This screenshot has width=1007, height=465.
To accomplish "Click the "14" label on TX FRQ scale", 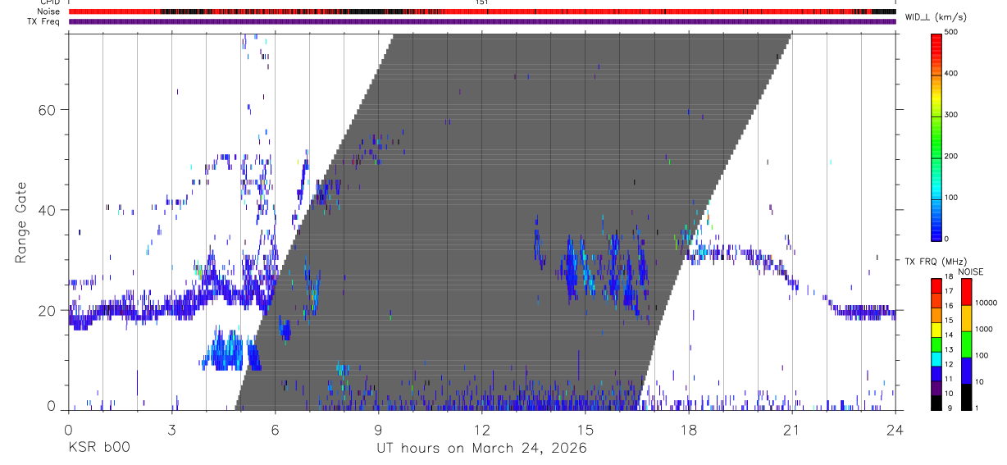I will coord(949,335).
